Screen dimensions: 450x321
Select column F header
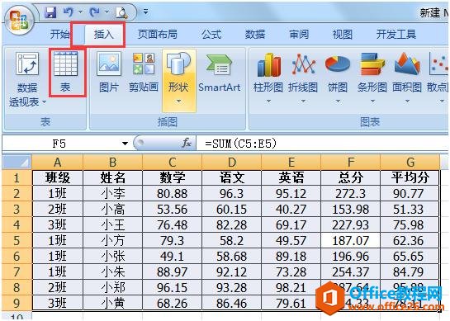pyautogui.click(x=351, y=163)
